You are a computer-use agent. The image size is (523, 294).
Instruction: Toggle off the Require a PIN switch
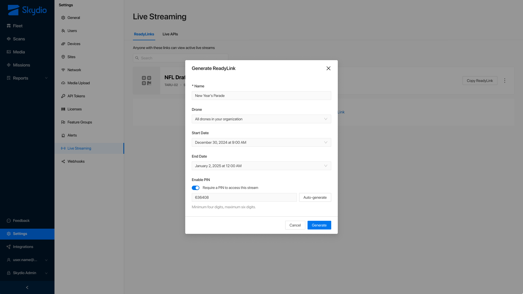(x=196, y=188)
